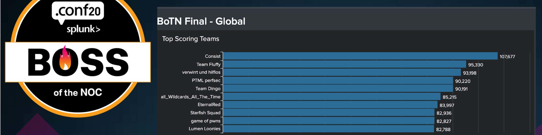542x135 pixels.
Task: Click the splunk> logo text
Action: pyautogui.click(x=83, y=29)
